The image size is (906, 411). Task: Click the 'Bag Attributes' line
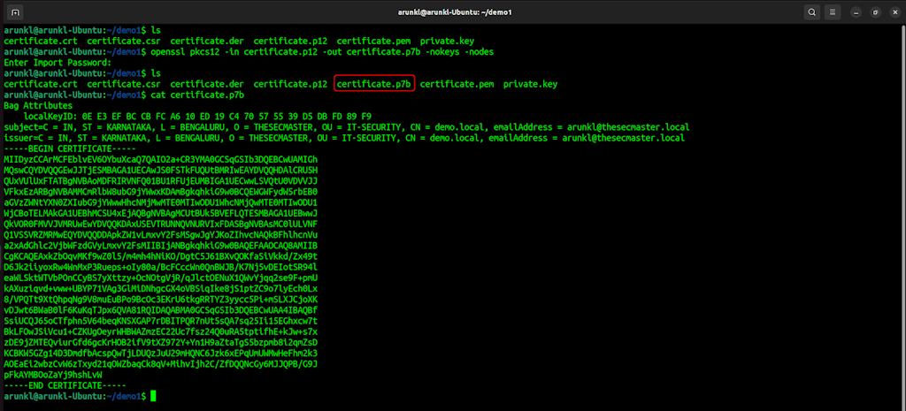click(38, 106)
